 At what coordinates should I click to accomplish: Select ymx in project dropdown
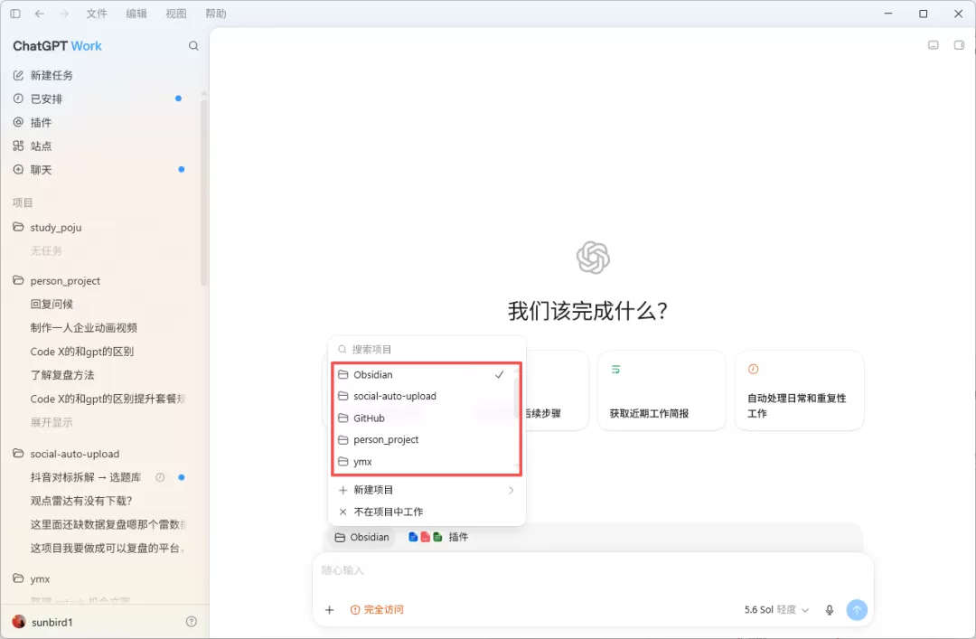click(x=427, y=462)
